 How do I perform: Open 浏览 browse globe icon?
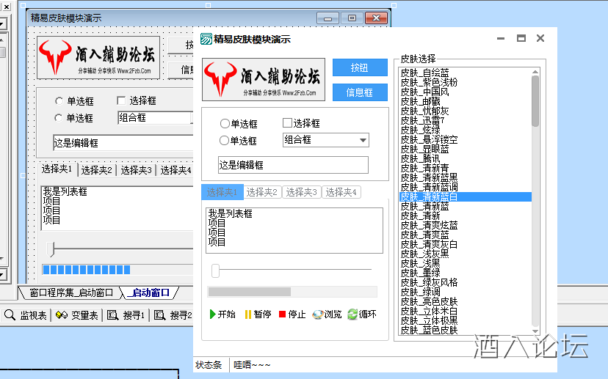tap(317, 314)
